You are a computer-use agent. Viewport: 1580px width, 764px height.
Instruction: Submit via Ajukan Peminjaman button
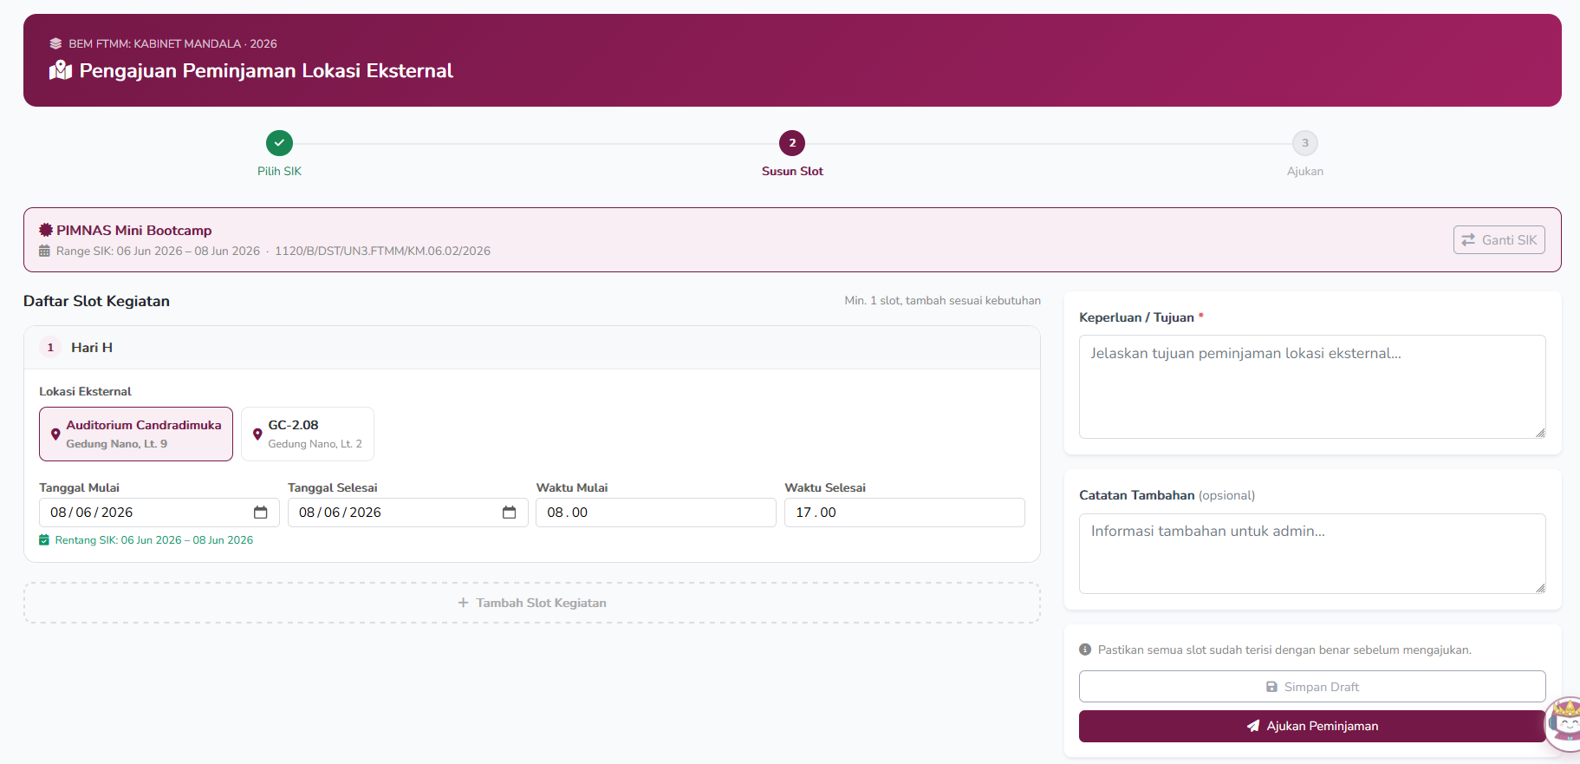tap(1312, 726)
